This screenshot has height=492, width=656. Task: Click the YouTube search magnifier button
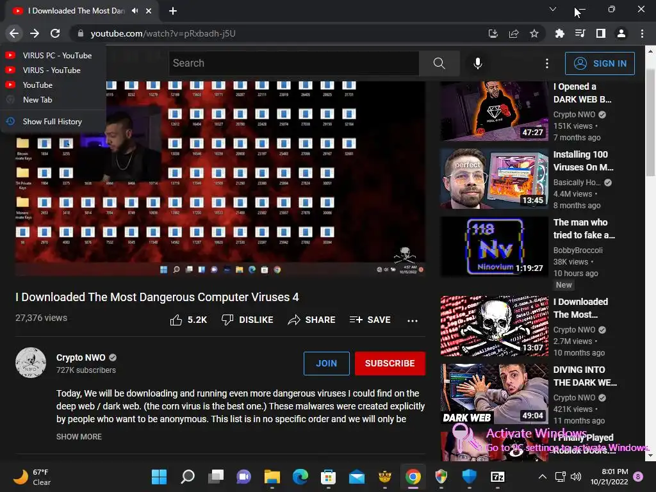pyautogui.click(x=439, y=63)
